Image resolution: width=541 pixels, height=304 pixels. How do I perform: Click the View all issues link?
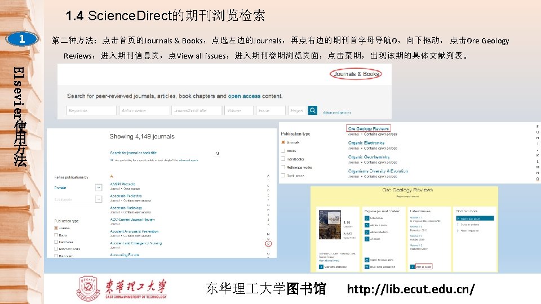[x=423, y=267]
